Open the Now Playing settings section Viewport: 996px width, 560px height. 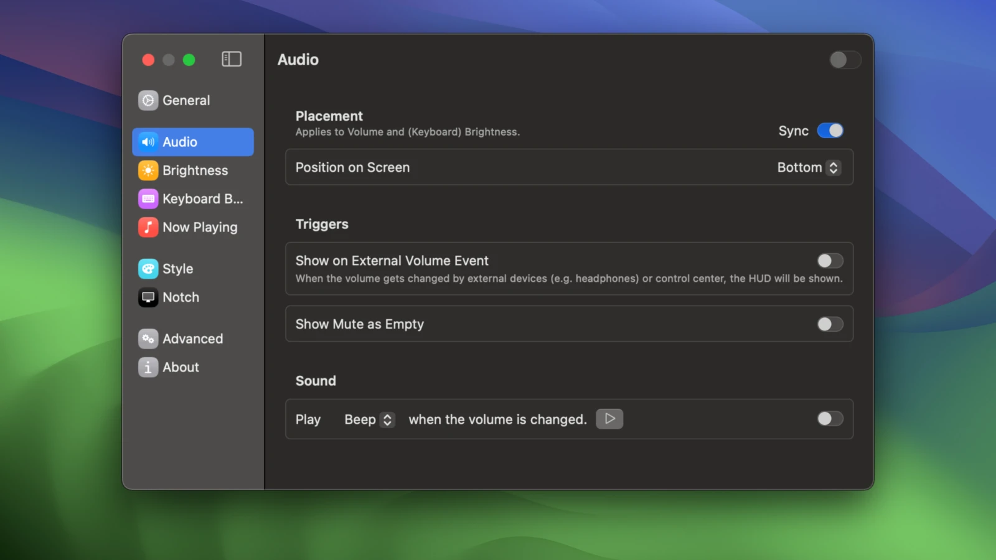pyautogui.click(x=199, y=228)
